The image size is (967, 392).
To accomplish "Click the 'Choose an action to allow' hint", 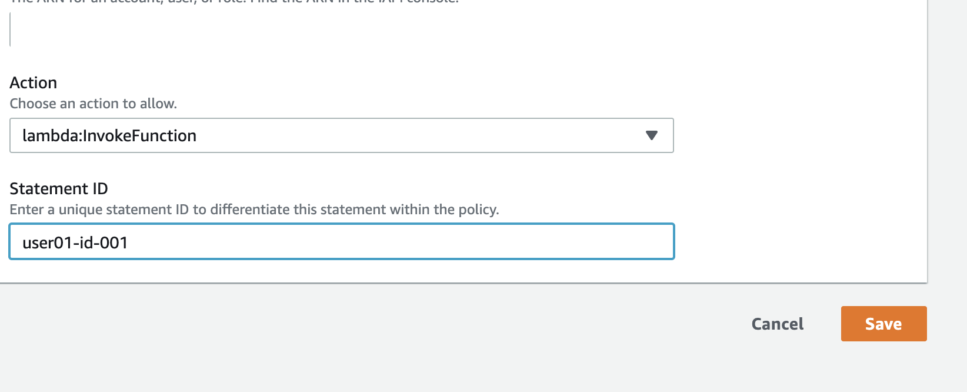I will pos(93,104).
